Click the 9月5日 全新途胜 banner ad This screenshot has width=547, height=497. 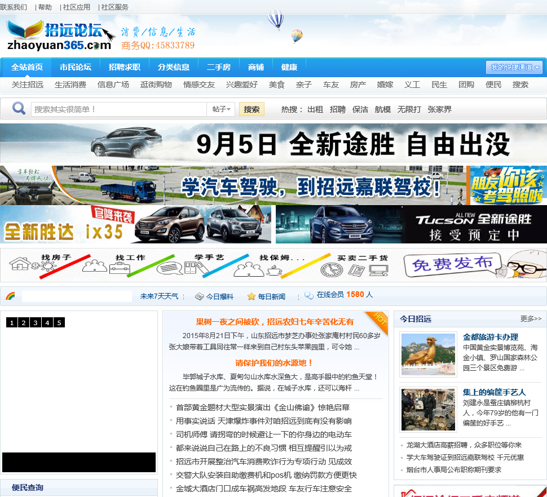pyautogui.click(x=273, y=144)
